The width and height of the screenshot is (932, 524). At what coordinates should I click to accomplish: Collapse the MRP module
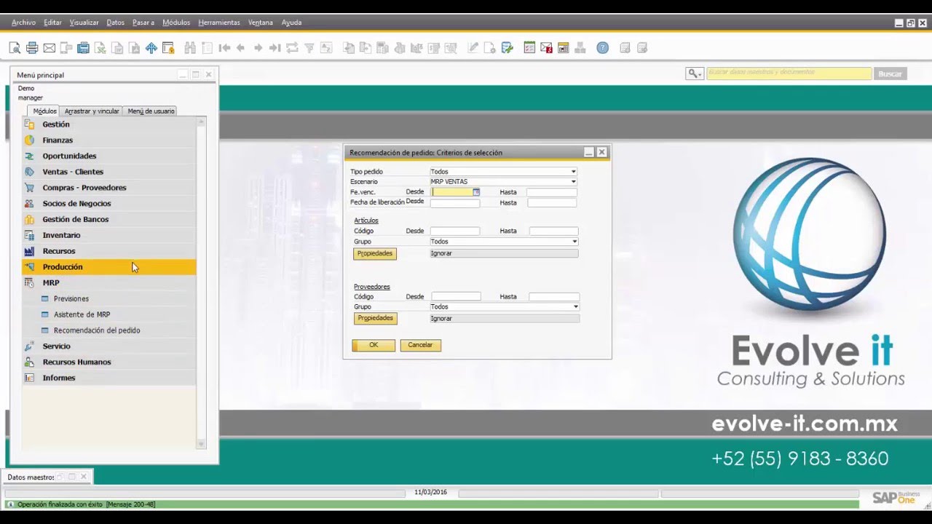tap(109, 283)
